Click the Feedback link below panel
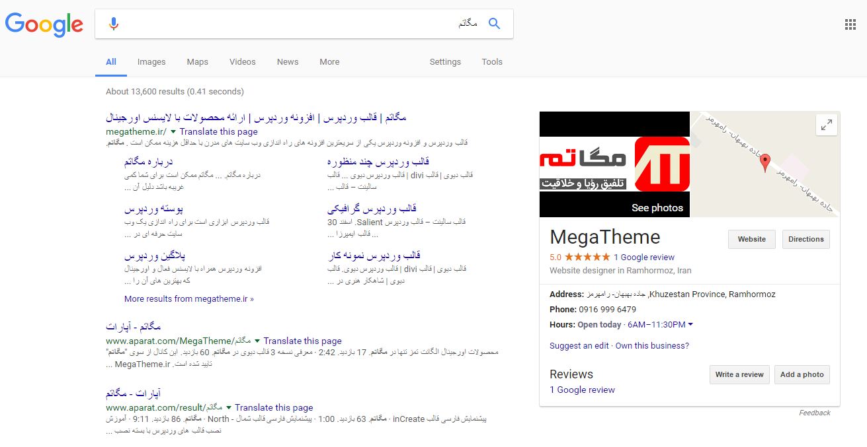The width and height of the screenshot is (867, 447). tap(815, 413)
